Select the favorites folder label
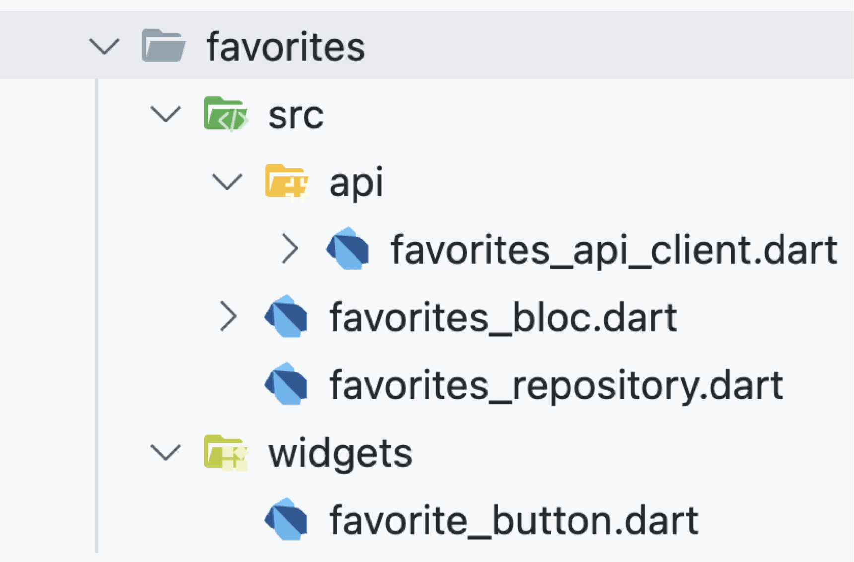 click(x=285, y=47)
